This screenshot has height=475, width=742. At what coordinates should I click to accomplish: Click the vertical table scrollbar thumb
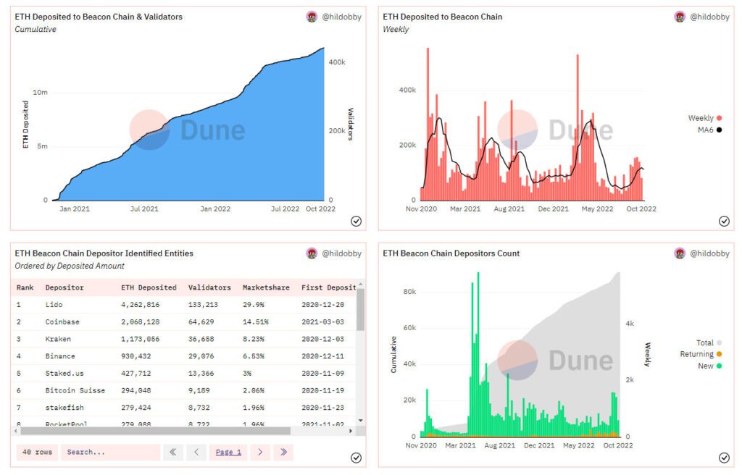361,310
